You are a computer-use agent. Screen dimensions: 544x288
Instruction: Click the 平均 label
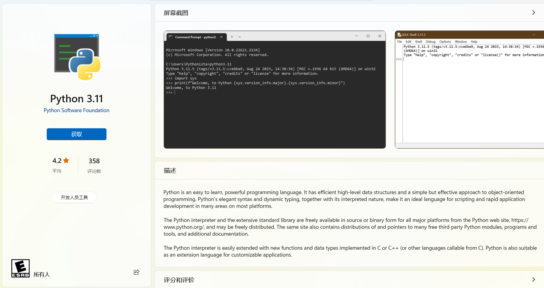[x=57, y=171]
